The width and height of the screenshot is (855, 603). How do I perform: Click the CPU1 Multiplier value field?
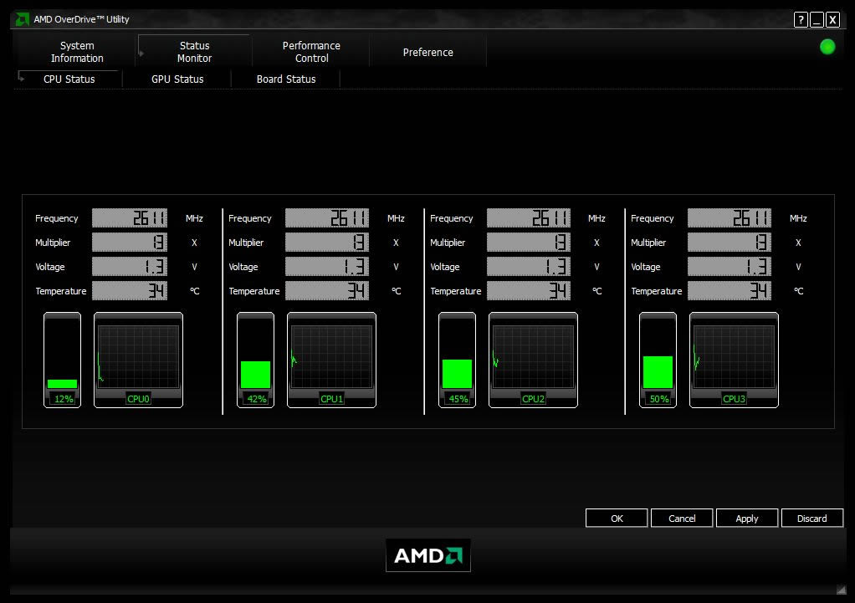coord(327,242)
